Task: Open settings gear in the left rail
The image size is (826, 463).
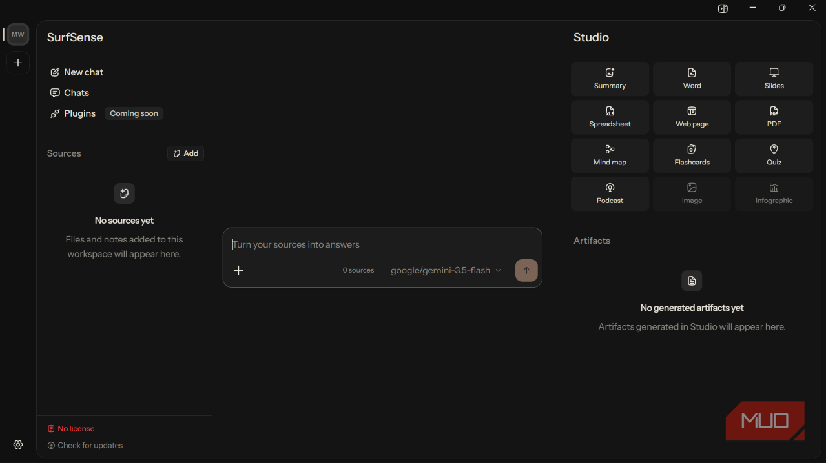Action: [x=18, y=444]
